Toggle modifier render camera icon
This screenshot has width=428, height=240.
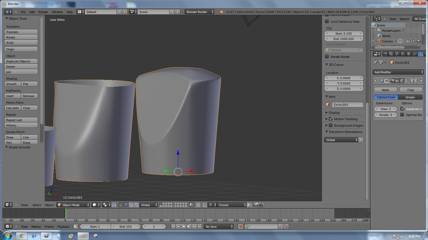tap(393, 81)
